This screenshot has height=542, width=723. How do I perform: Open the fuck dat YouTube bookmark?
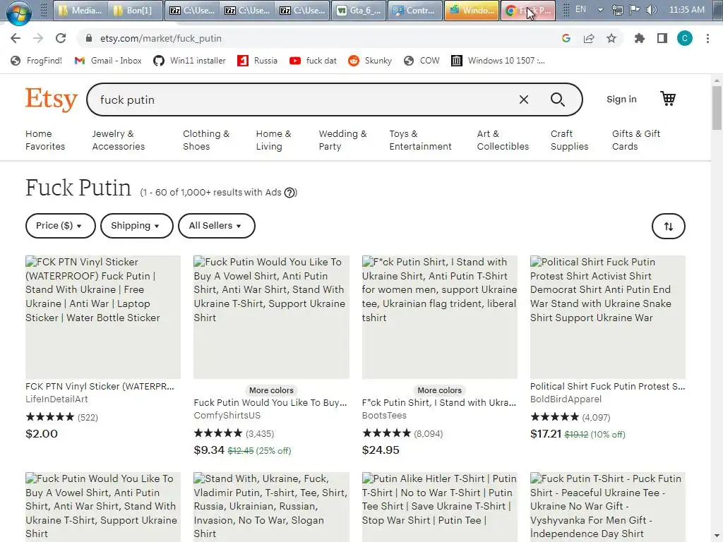click(x=313, y=61)
